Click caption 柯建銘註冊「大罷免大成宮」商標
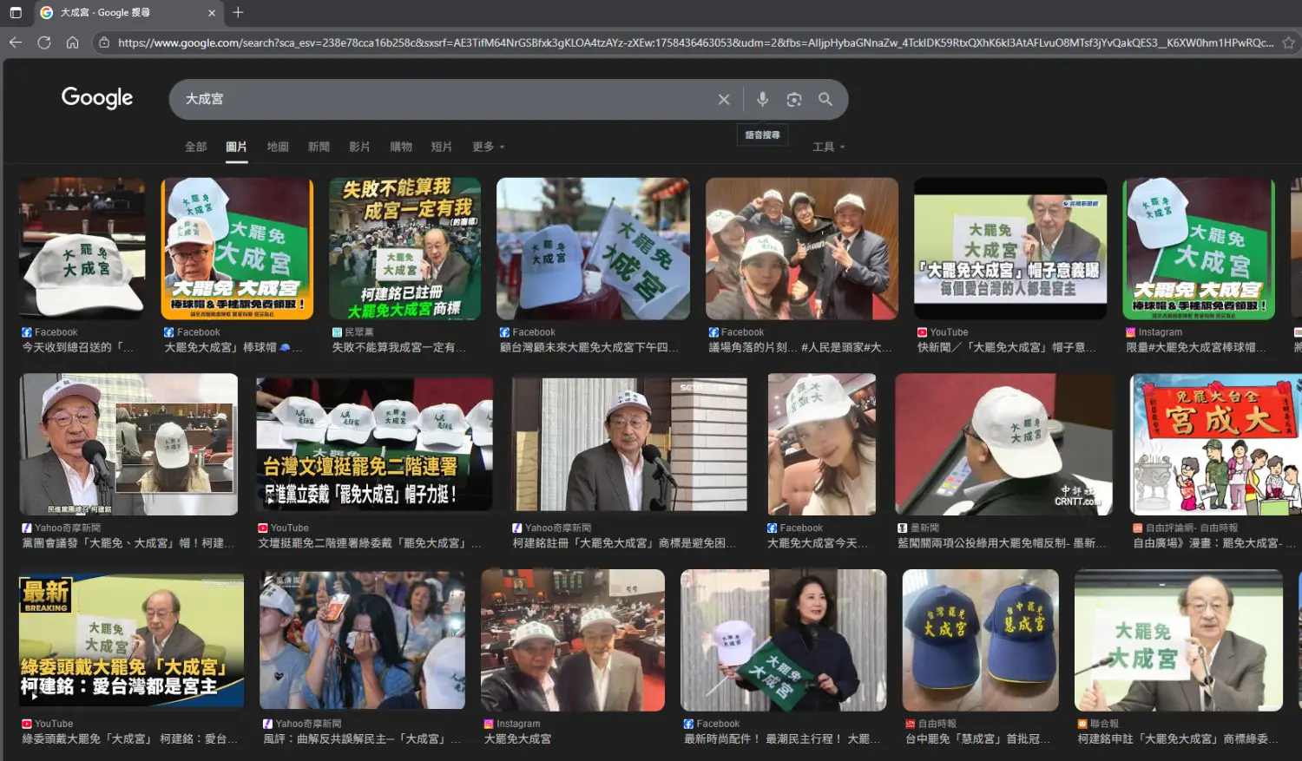This screenshot has width=1302, height=761. coord(625,544)
